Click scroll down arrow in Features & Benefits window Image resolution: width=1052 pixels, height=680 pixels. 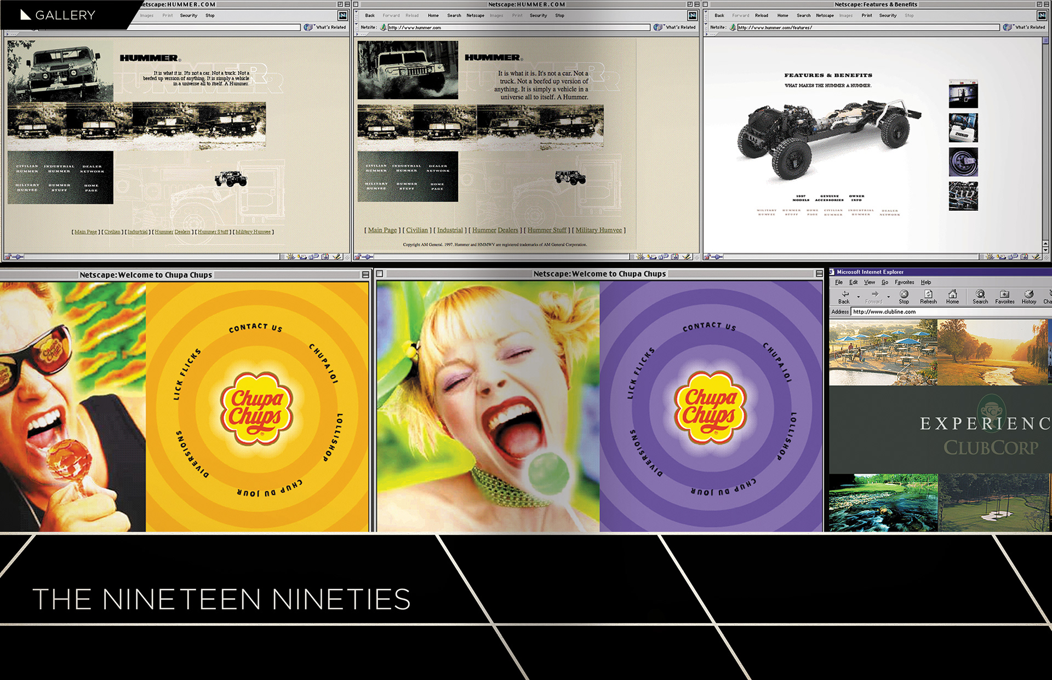click(x=1045, y=249)
